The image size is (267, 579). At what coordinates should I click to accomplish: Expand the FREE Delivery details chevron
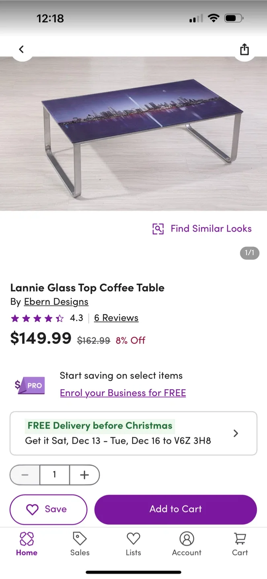click(236, 433)
